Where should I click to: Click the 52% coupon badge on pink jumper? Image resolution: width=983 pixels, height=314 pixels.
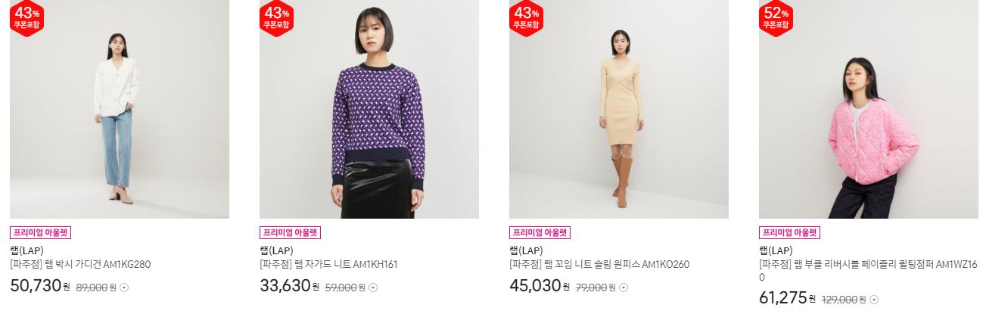pos(776,17)
